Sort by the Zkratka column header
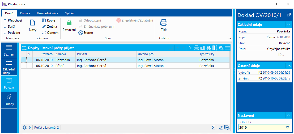This screenshot has width=294, height=134. pos(65,54)
